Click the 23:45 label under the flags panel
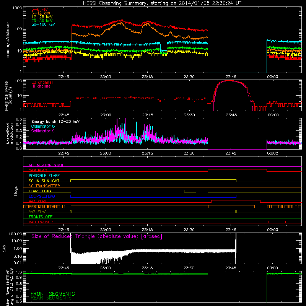This screenshot has width=306, height=306. tap(231, 230)
